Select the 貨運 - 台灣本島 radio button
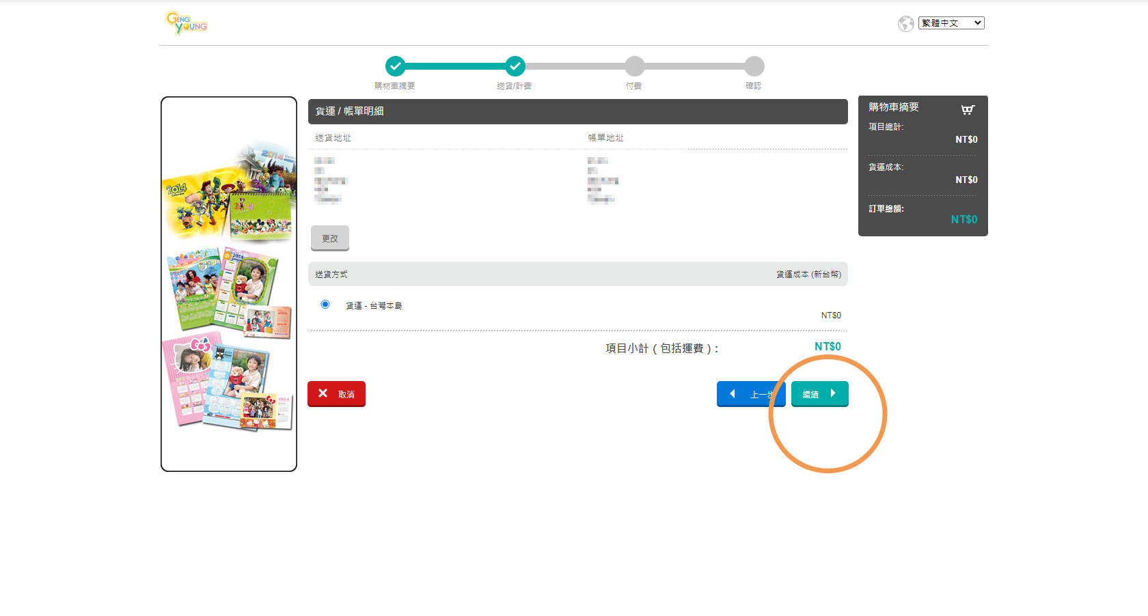The image size is (1148, 616). coord(325,305)
